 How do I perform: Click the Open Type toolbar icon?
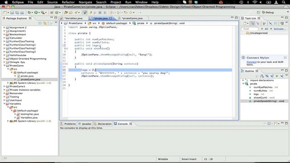66,13
